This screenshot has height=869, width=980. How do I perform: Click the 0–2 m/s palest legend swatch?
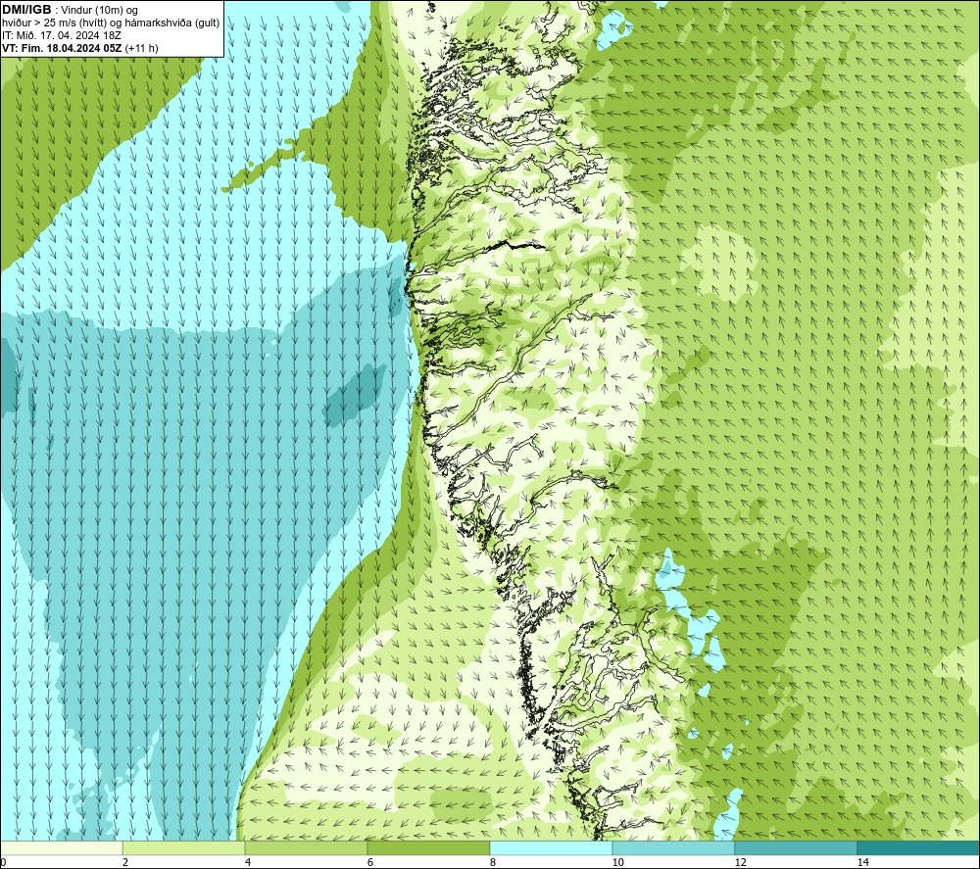click(61, 847)
